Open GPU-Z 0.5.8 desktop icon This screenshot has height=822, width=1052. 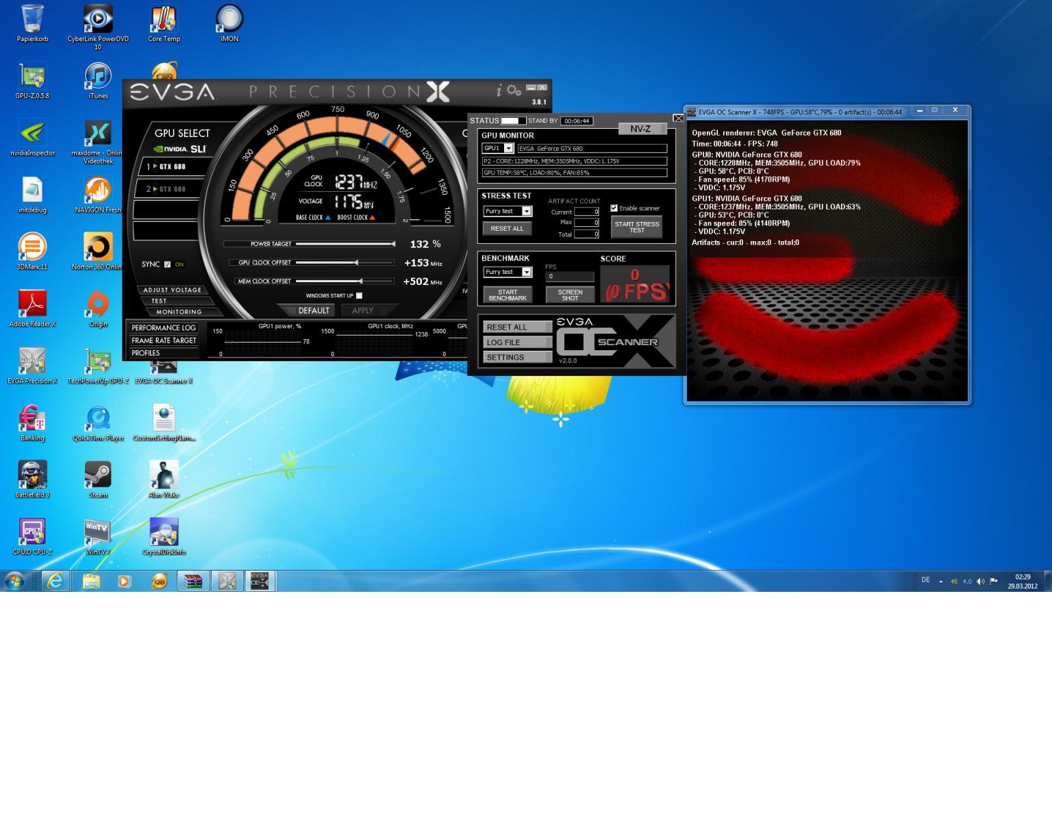[32, 82]
